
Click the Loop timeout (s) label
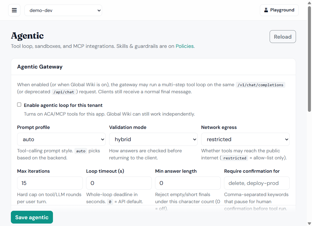click(105, 171)
